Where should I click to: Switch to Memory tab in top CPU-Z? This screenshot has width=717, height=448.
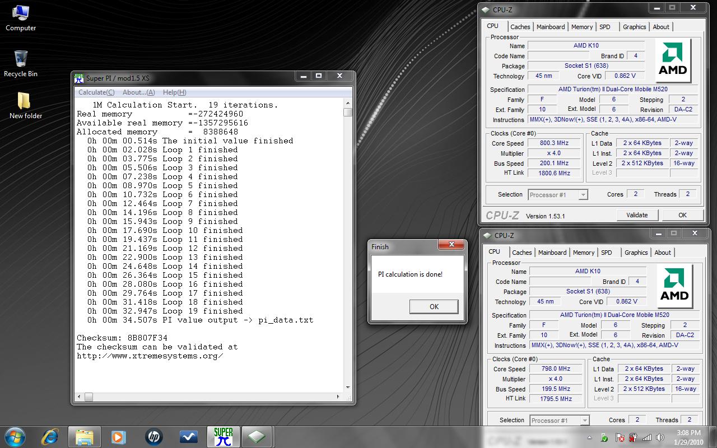click(582, 27)
